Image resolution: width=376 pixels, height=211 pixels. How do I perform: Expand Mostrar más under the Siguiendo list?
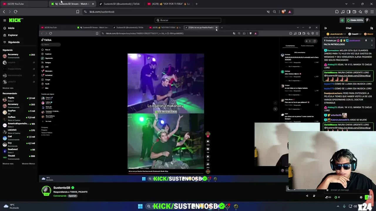click(8, 88)
